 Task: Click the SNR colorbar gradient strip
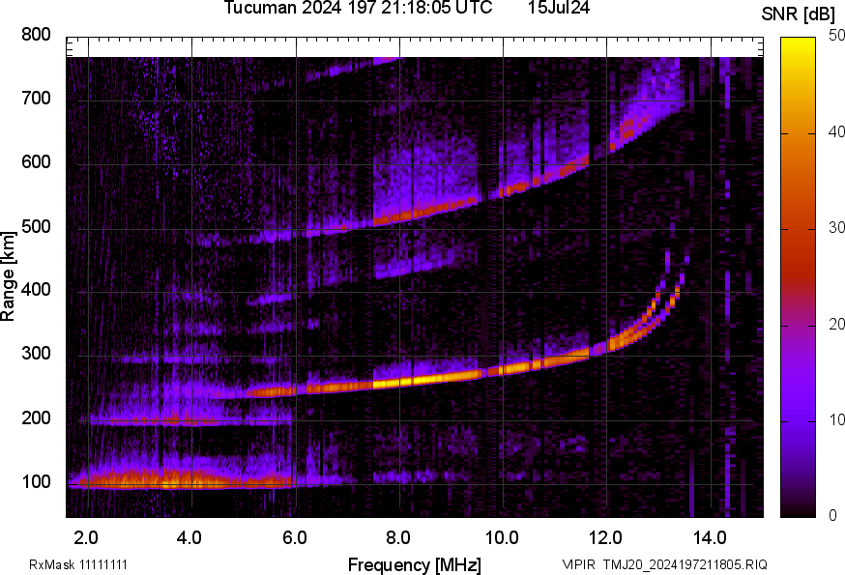coord(798,277)
